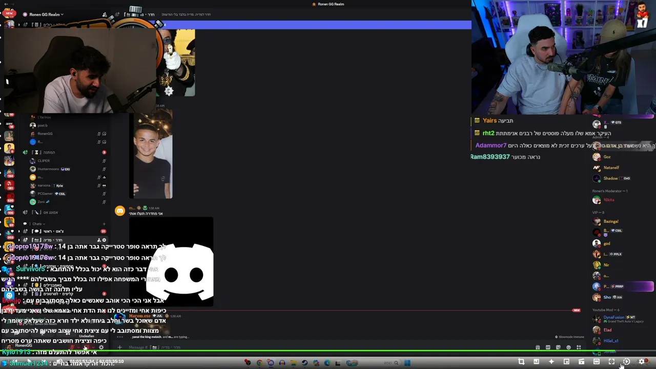Open Microsoft Edge from the taskbar
The width and height of the screenshot is (656, 369).
coord(327,363)
